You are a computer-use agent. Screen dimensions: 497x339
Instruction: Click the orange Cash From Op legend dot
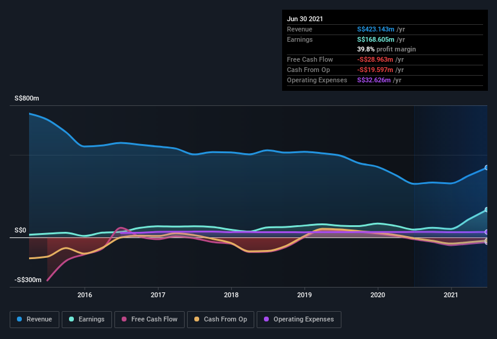[x=197, y=319]
